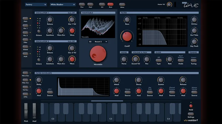
Task: Open the Velocity Source selector
Action: click(x=128, y=92)
